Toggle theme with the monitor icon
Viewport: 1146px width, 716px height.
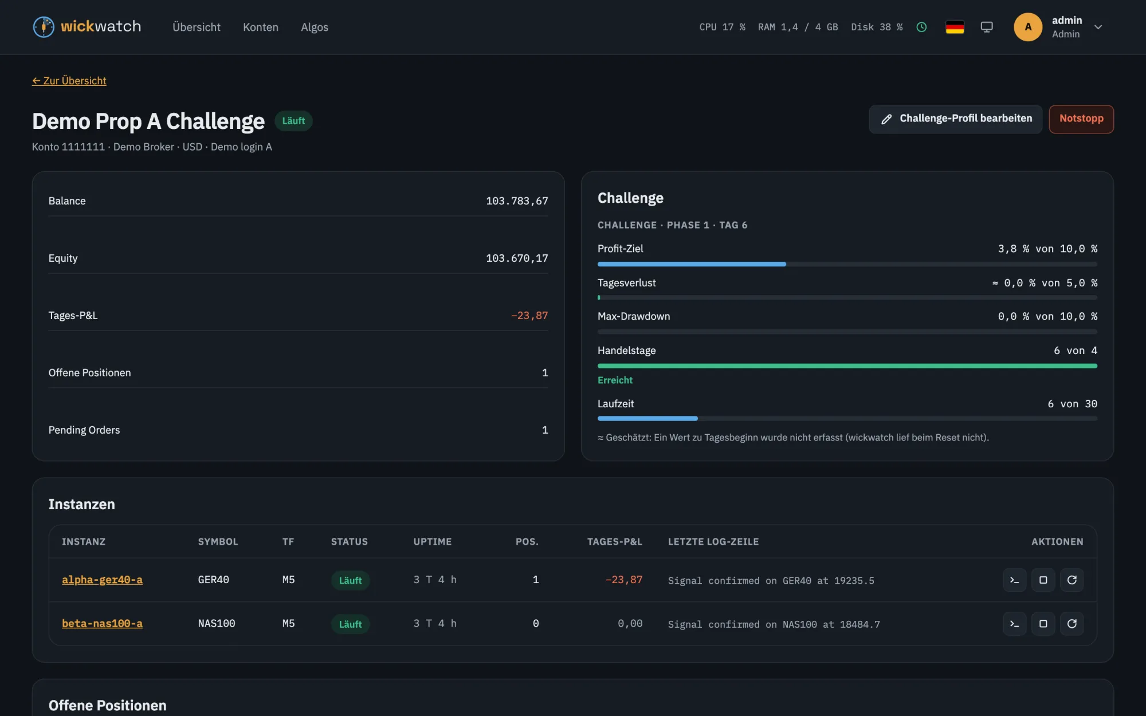[987, 27]
